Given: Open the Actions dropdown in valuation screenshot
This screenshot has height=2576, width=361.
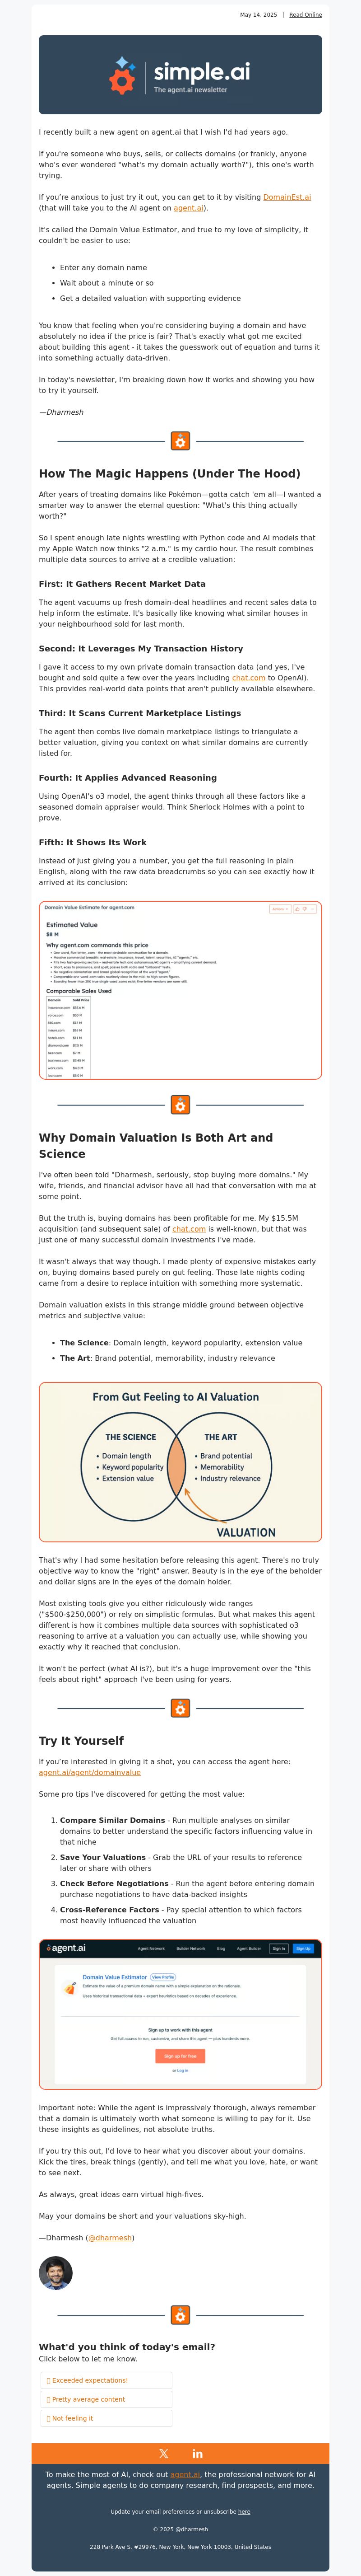Looking at the screenshot, I should tap(279, 909).
